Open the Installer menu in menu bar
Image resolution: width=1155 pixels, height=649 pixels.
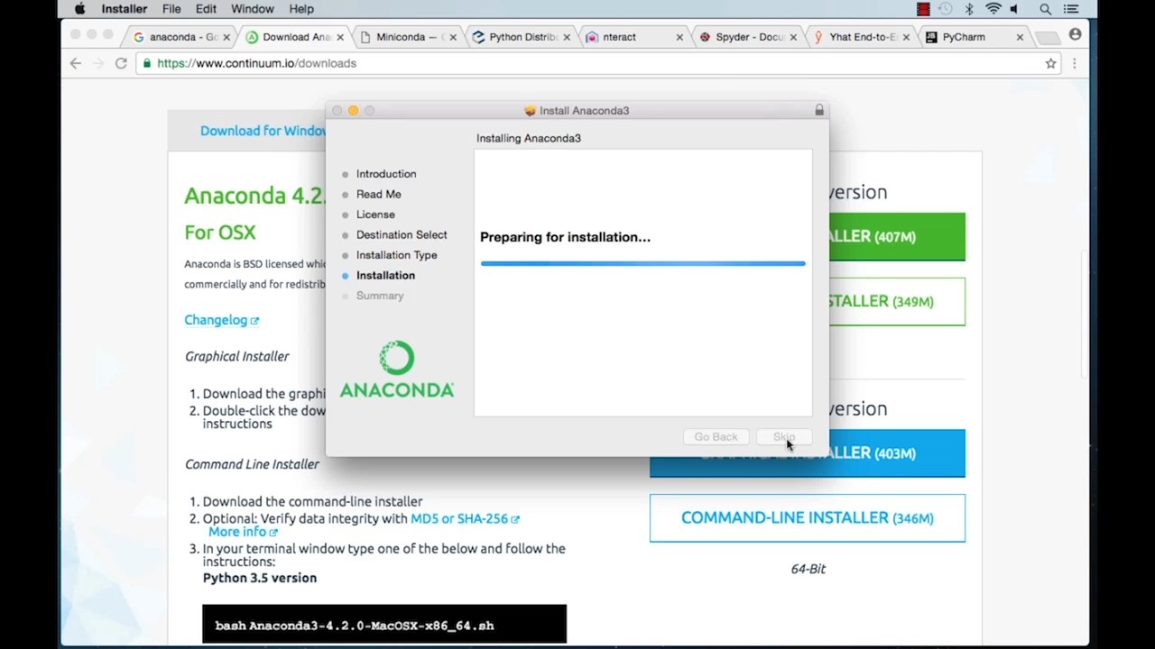[x=125, y=9]
